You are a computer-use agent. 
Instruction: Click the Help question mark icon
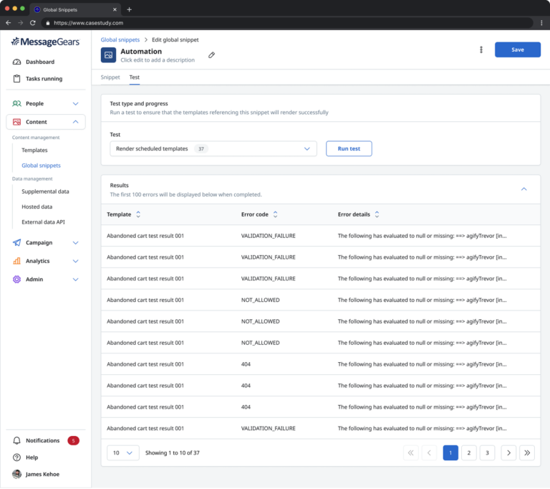coord(17,457)
